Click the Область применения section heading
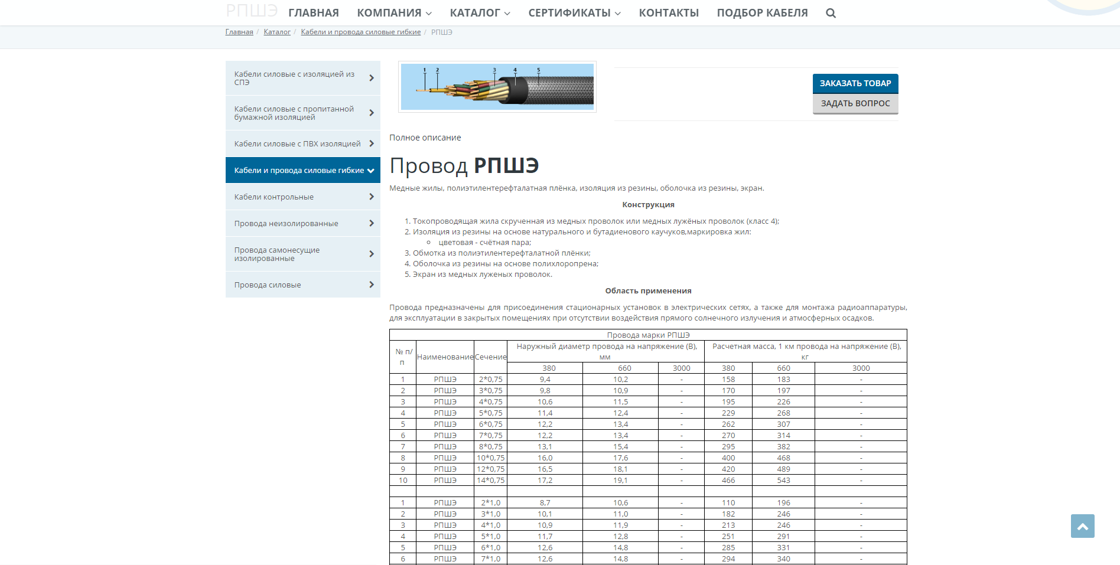 click(x=648, y=291)
